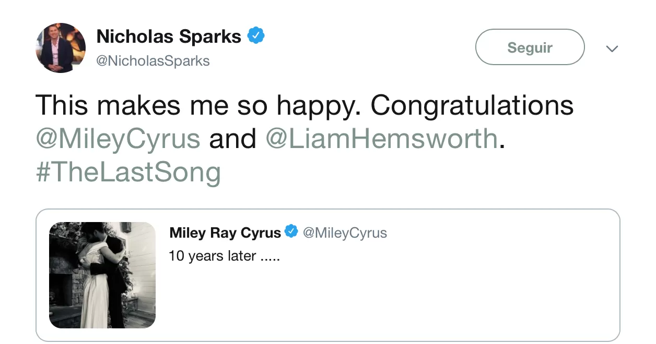Expand the tweet options chevron
The image size is (656, 344).
[x=612, y=48]
